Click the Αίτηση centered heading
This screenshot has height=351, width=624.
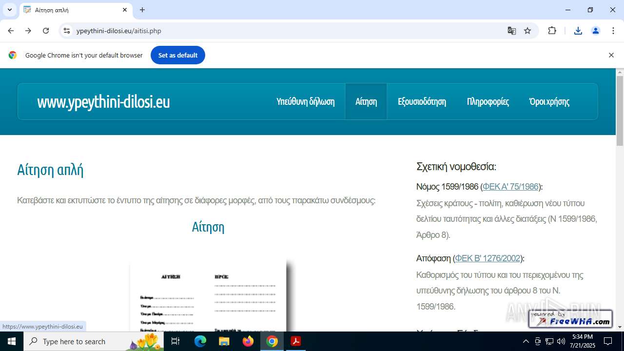208,227
